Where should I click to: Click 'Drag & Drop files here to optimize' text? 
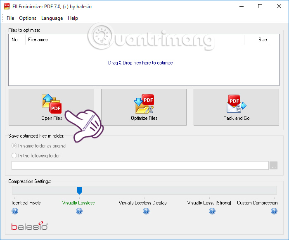pos(140,63)
